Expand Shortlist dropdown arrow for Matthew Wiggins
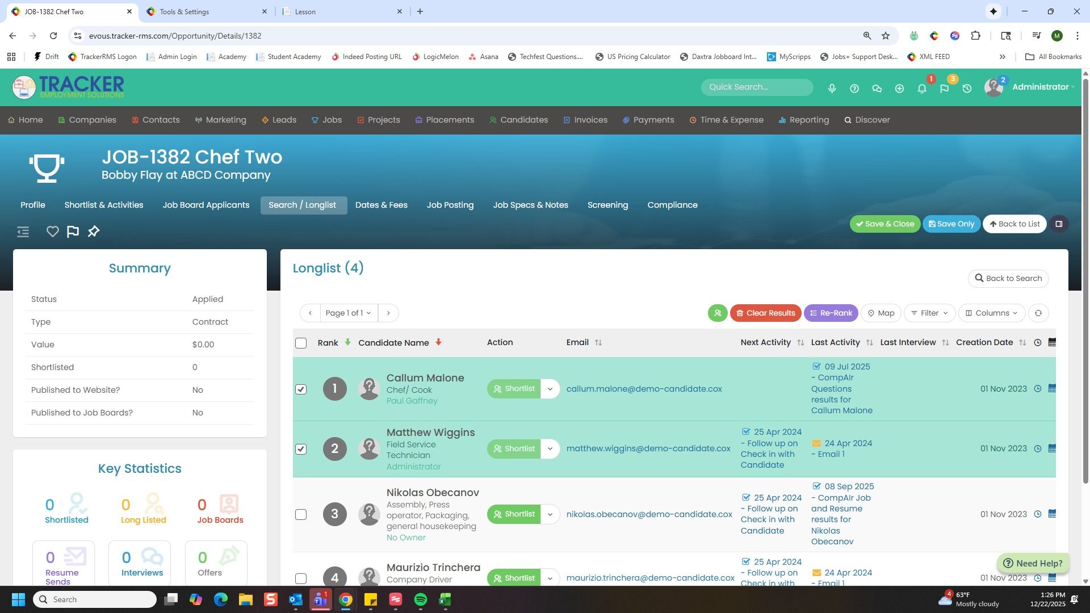Image resolution: width=1090 pixels, height=613 pixels. pyautogui.click(x=550, y=449)
